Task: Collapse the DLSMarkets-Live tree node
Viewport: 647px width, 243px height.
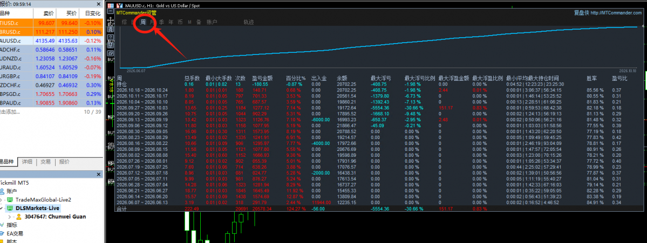Action: (x=1, y=208)
